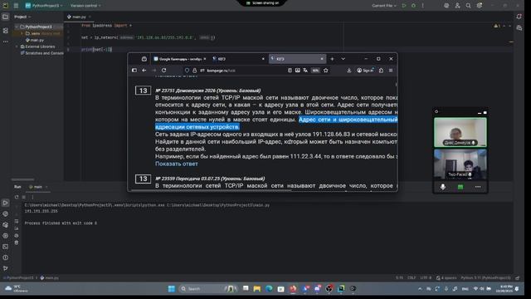The height and width of the screenshot is (299, 531).
Task: Select main.py in project tree
Action: 37,40
